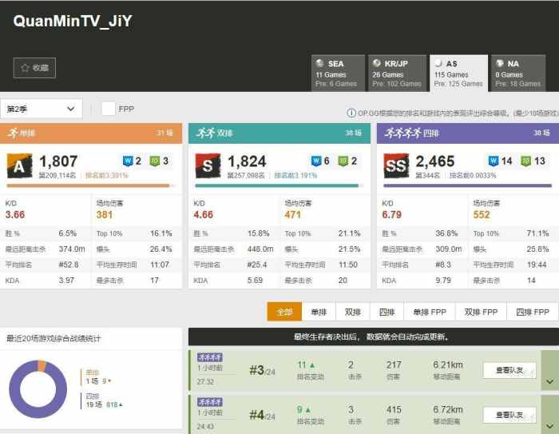Click the solo rating 1,807 value

pos(58,161)
